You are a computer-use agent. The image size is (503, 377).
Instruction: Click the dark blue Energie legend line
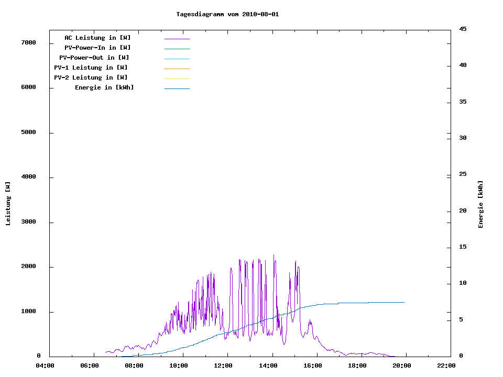pos(177,88)
